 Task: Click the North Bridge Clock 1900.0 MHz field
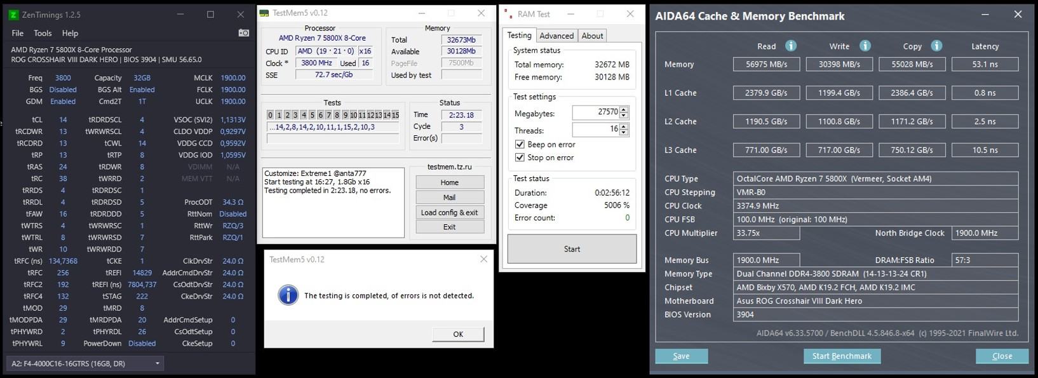pyautogui.click(x=985, y=233)
